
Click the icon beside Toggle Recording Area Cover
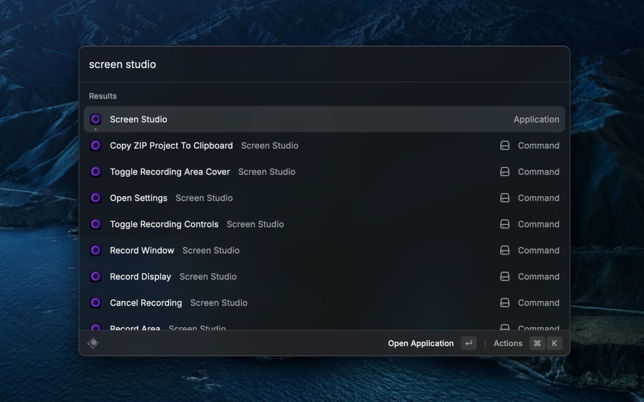pos(95,172)
